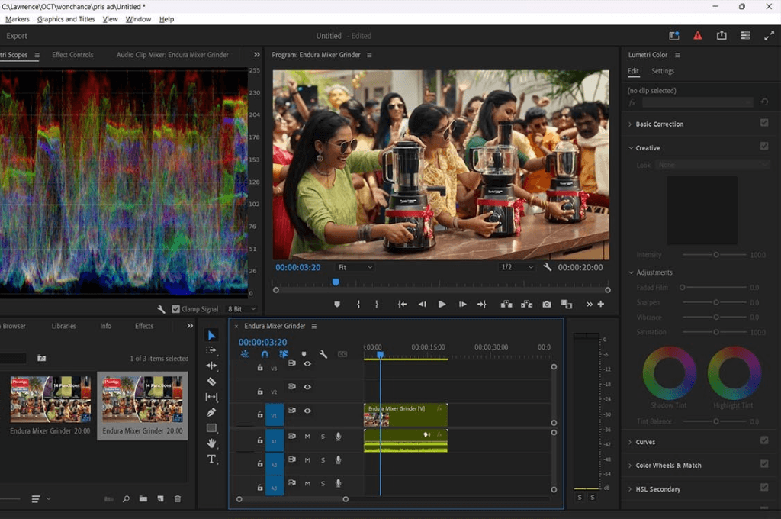Screen dimensions: 781x519
Task: Open the Graphics and Titles menu
Action: click(x=66, y=19)
